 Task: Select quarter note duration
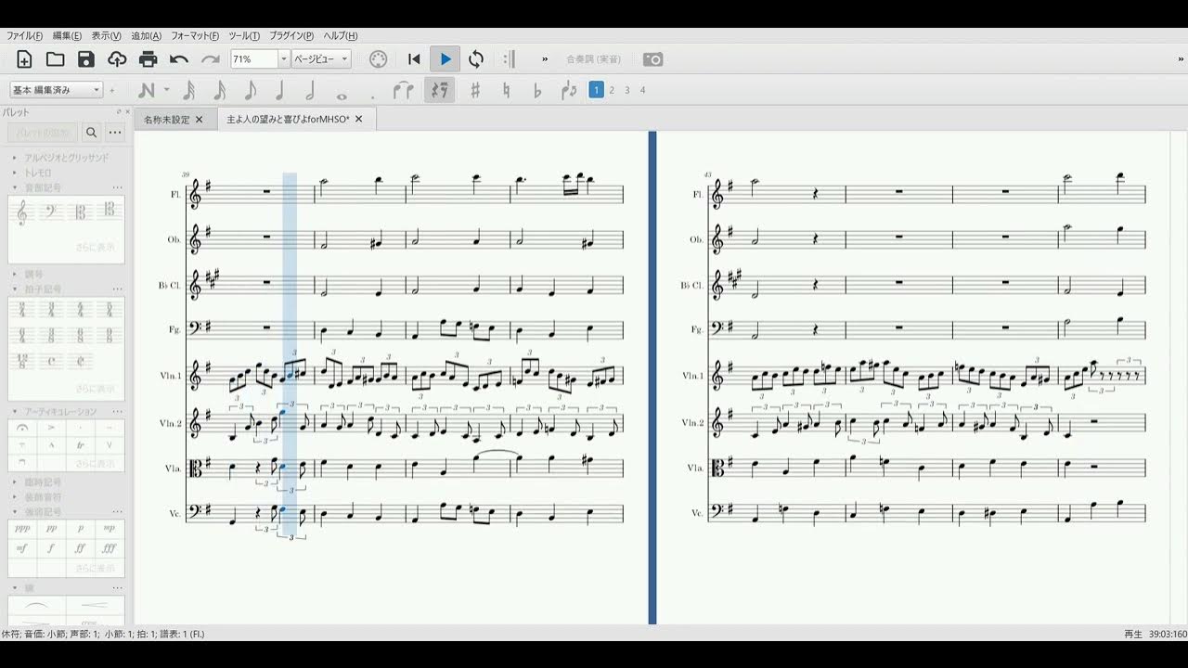pos(279,90)
